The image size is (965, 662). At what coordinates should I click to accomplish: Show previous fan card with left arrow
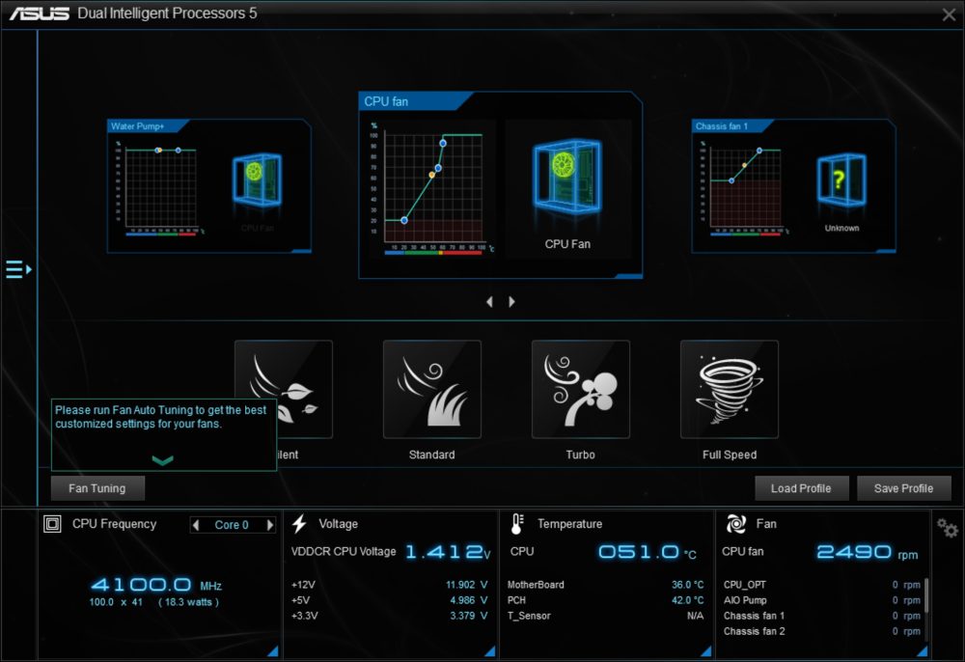490,301
